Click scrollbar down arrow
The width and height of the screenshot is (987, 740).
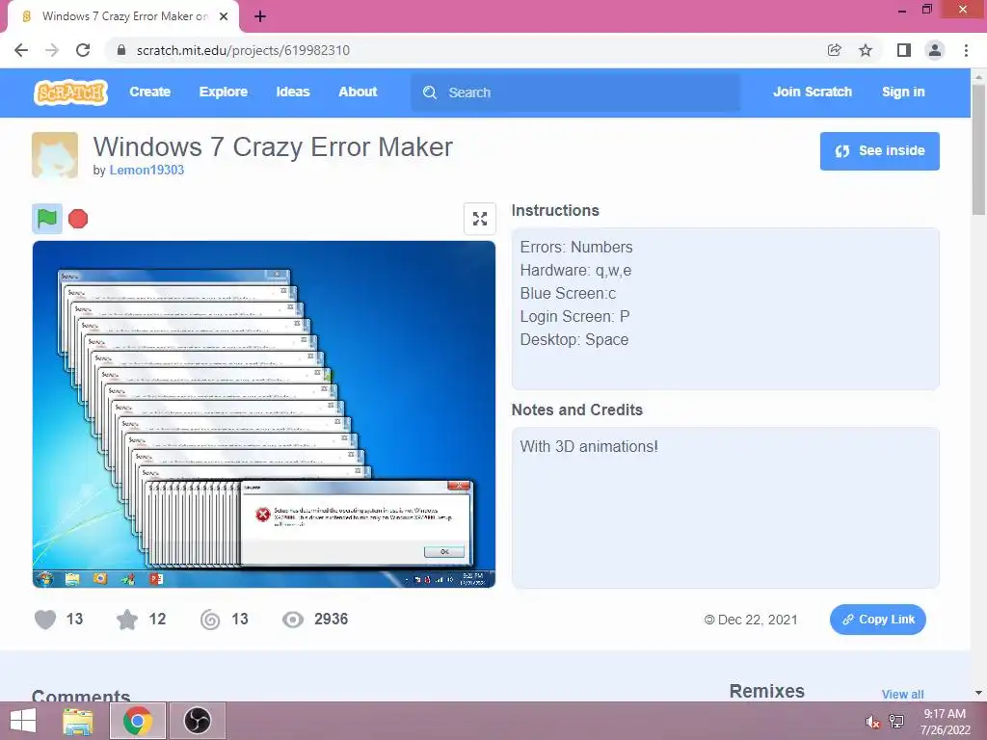pos(978,693)
